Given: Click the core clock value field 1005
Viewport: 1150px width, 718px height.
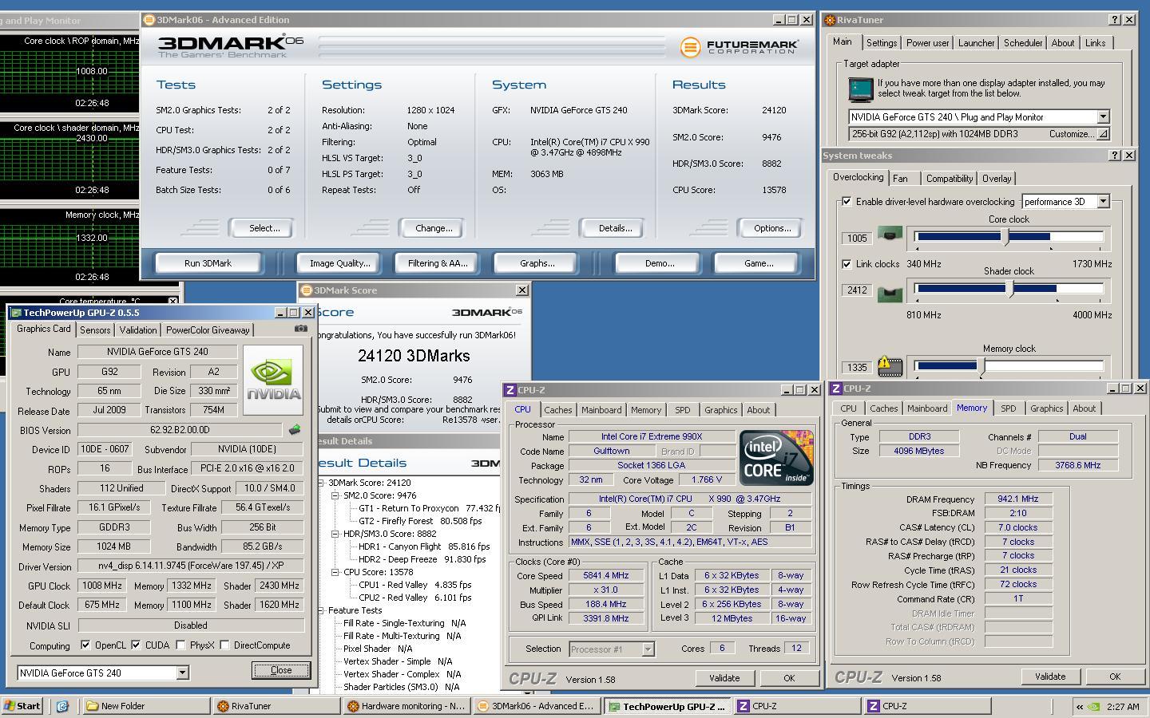Looking at the screenshot, I should click(857, 238).
